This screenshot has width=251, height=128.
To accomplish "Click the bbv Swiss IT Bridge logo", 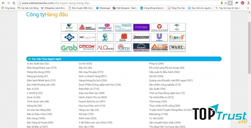I will [x=87, y=37].
